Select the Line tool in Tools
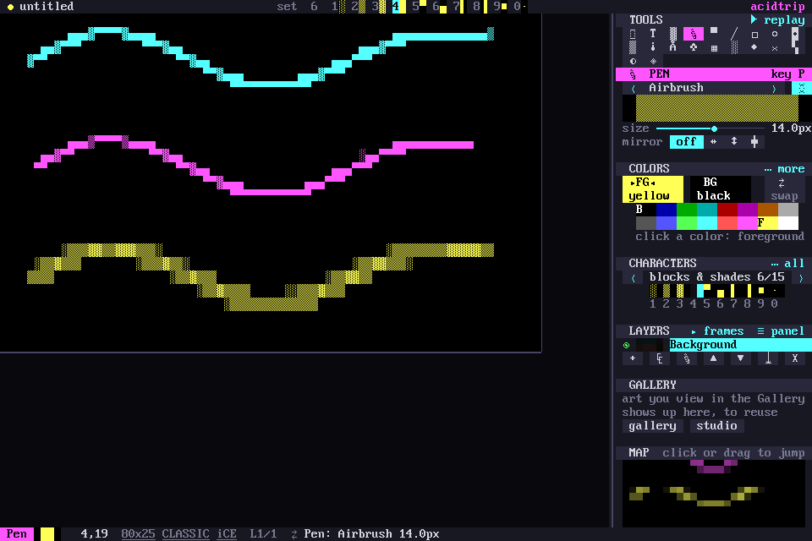 click(734, 34)
